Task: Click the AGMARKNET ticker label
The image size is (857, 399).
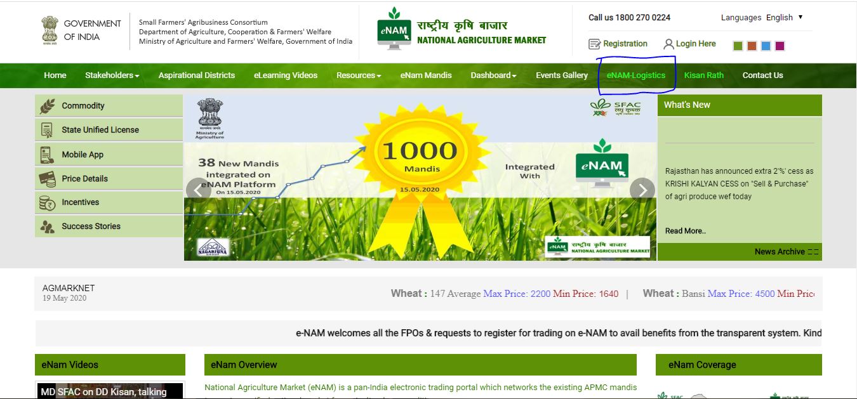Action: (x=69, y=288)
